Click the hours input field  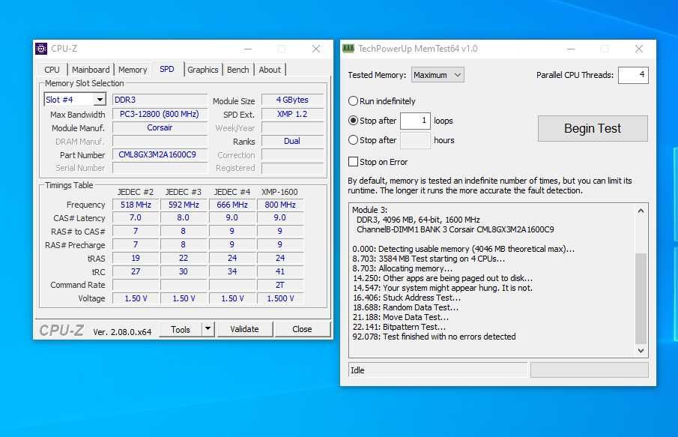[415, 140]
